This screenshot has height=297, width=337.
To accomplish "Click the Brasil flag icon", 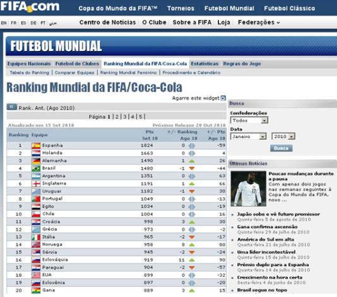I will point(36,168).
